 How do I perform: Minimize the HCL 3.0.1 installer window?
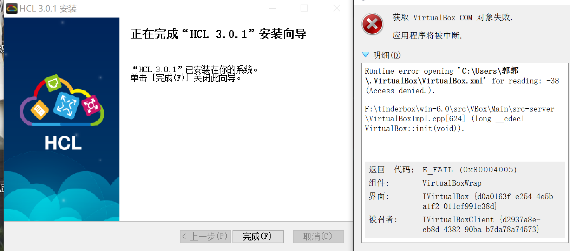point(272,8)
